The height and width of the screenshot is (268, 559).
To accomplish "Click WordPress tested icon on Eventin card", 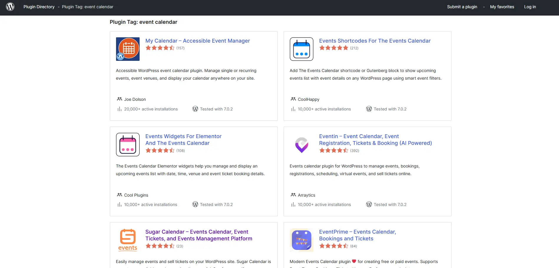I will point(369,204).
